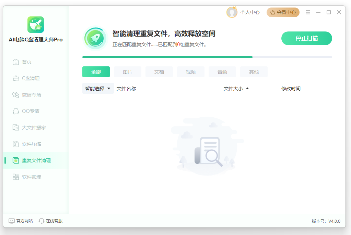Open the hamburger menu icon
The image size is (351, 235).
[x=308, y=12]
